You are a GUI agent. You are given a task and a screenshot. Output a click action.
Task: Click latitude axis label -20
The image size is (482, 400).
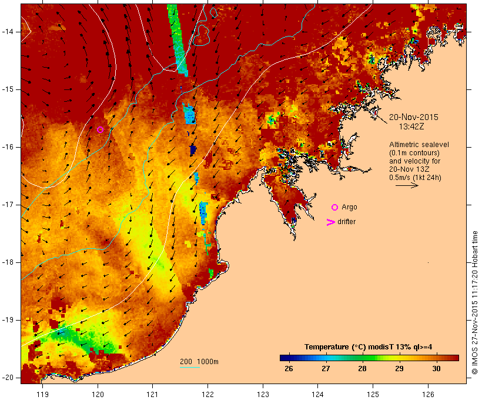click(x=8, y=378)
